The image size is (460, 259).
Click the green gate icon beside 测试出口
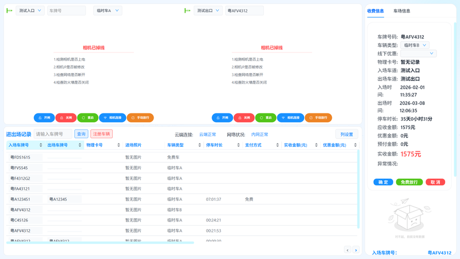[187, 10]
